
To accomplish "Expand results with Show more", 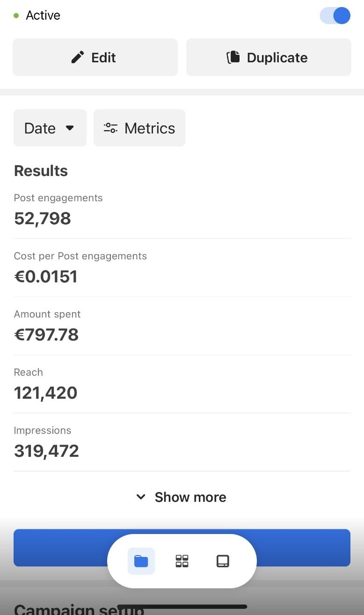I will pyautogui.click(x=182, y=497).
